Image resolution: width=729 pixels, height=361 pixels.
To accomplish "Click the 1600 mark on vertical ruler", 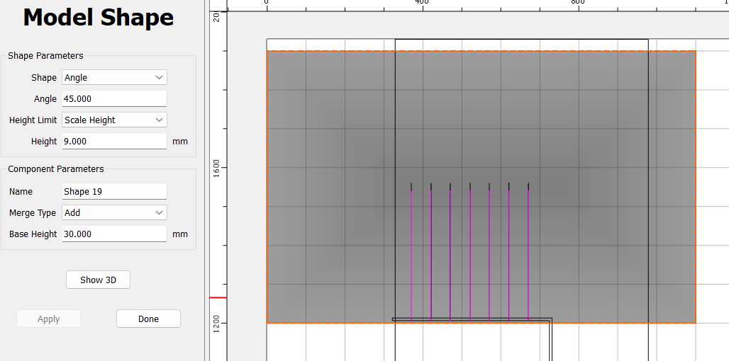I will pos(217,167).
